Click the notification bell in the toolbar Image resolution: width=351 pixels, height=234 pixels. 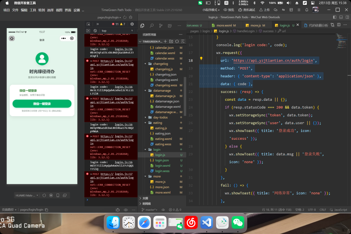306,10
